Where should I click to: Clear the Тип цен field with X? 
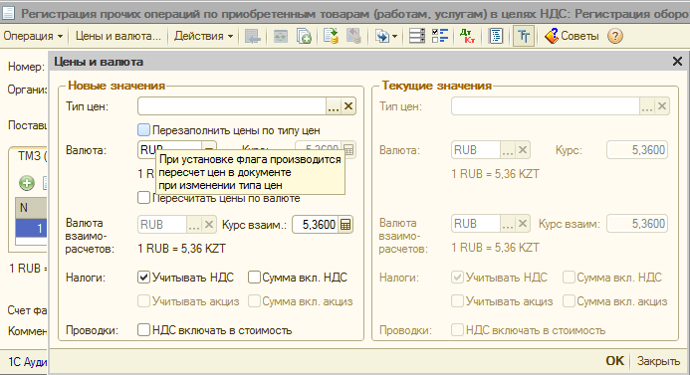click(x=348, y=106)
